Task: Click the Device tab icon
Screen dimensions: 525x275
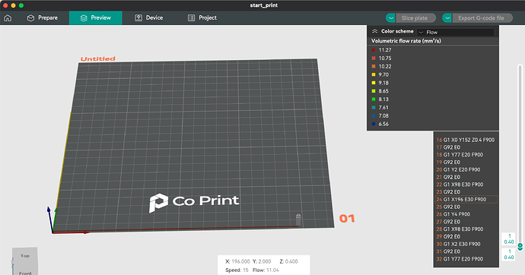Action: [138, 18]
